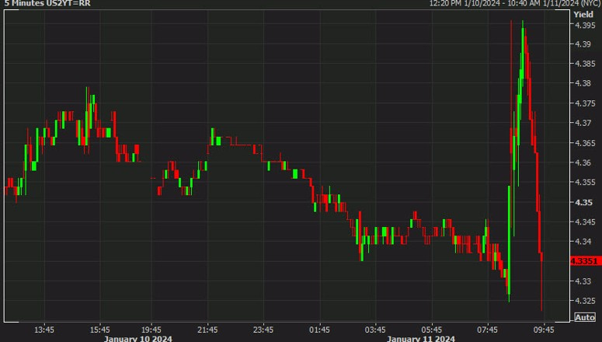Click the 4.39 yield axis value

583,44
